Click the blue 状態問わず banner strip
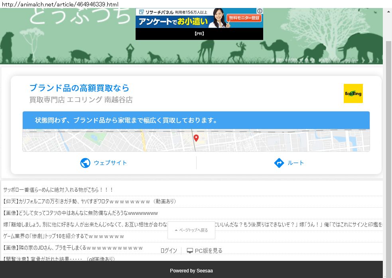392x278 pixels. (x=196, y=120)
